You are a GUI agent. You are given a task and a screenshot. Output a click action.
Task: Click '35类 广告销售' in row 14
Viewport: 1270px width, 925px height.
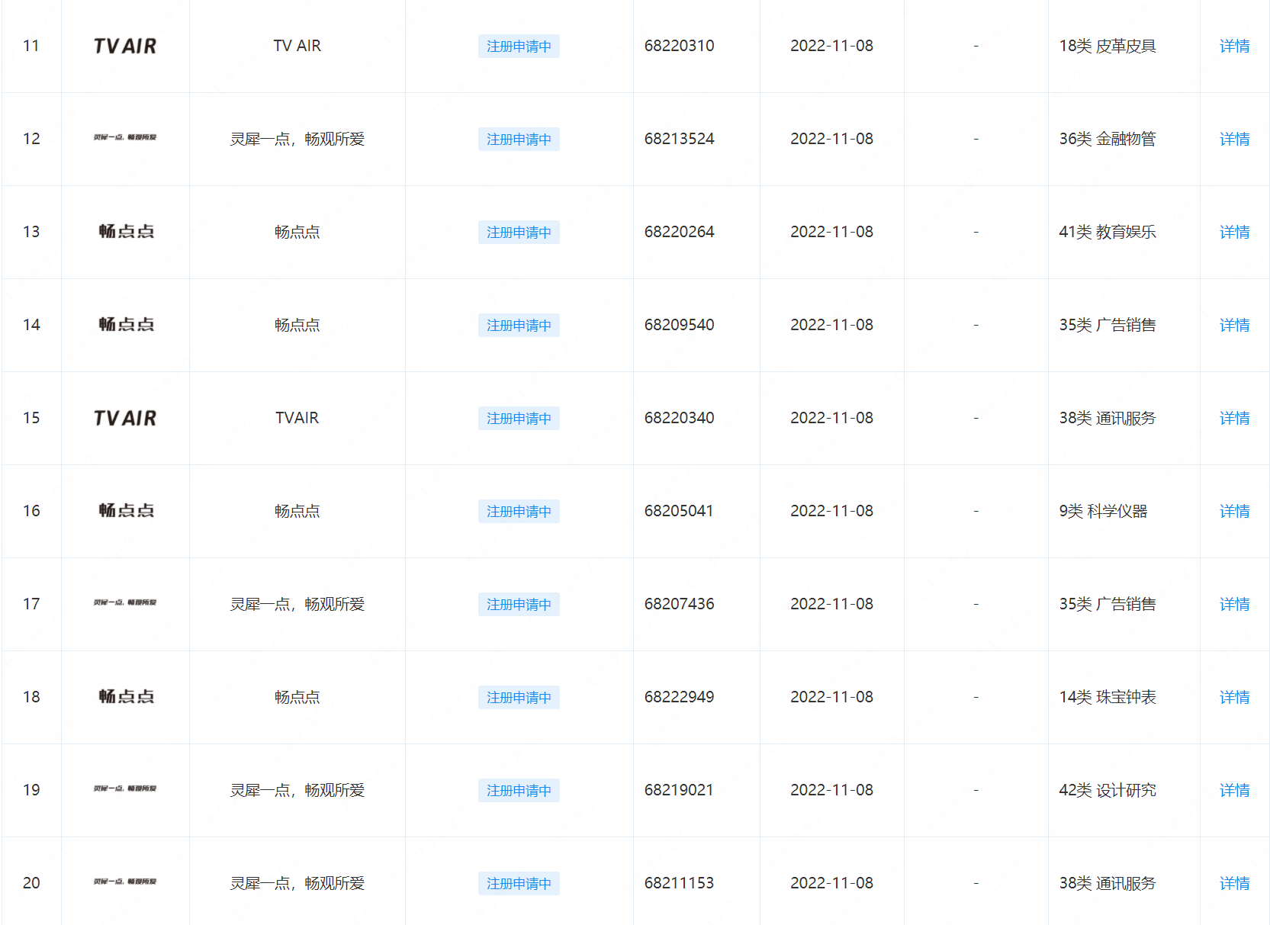click(x=1108, y=325)
